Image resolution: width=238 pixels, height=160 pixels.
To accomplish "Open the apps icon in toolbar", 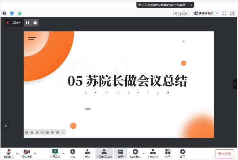I will point(168,153).
